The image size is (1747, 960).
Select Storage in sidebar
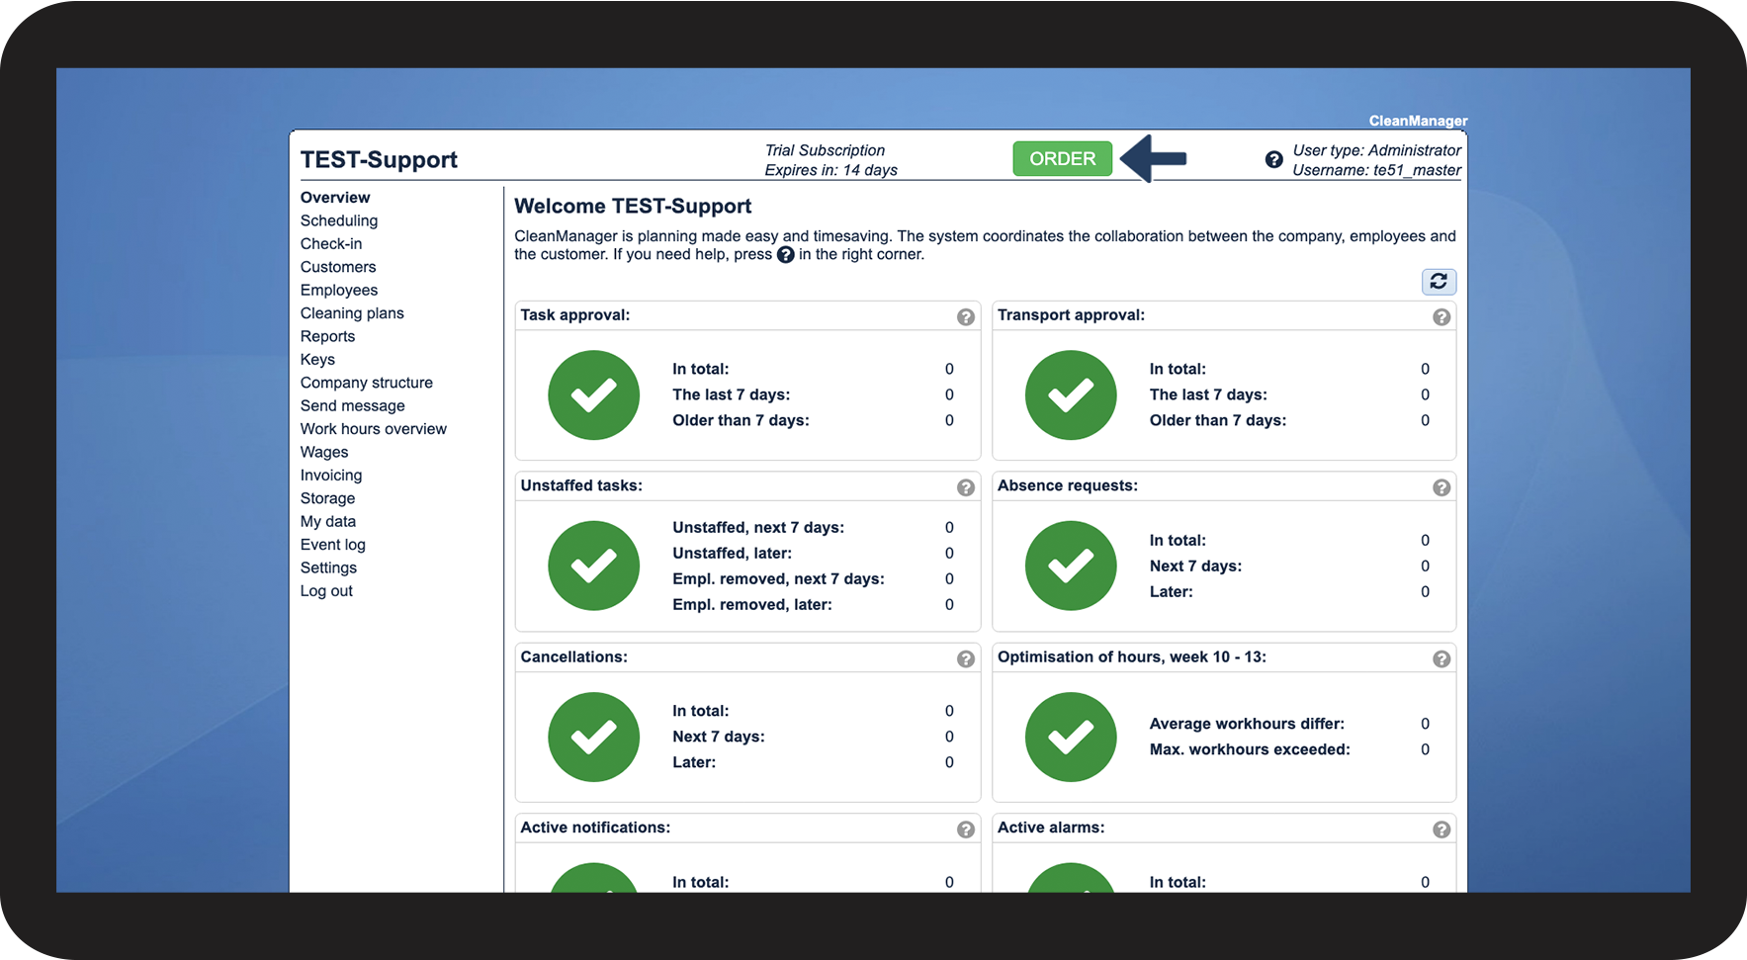pos(327,499)
